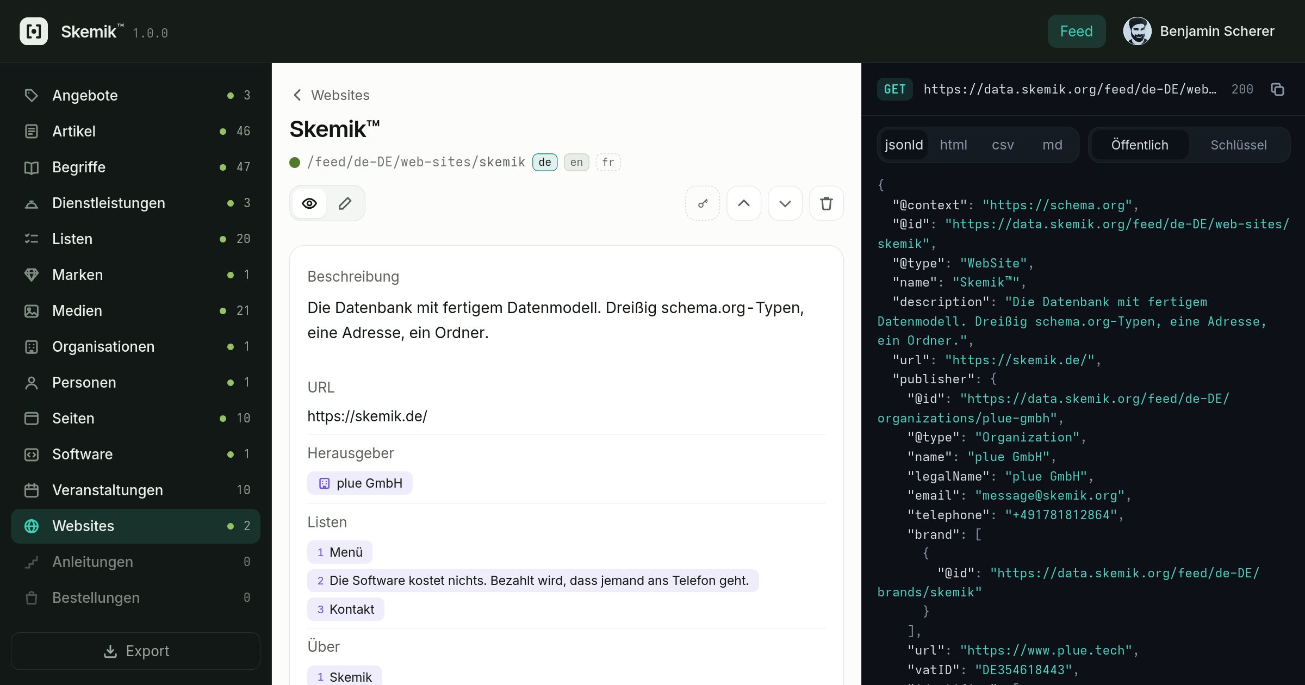Image resolution: width=1305 pixels, height=685 pixels.
Task: Open Listen in the sidebar
Action: tap(135, 239)
